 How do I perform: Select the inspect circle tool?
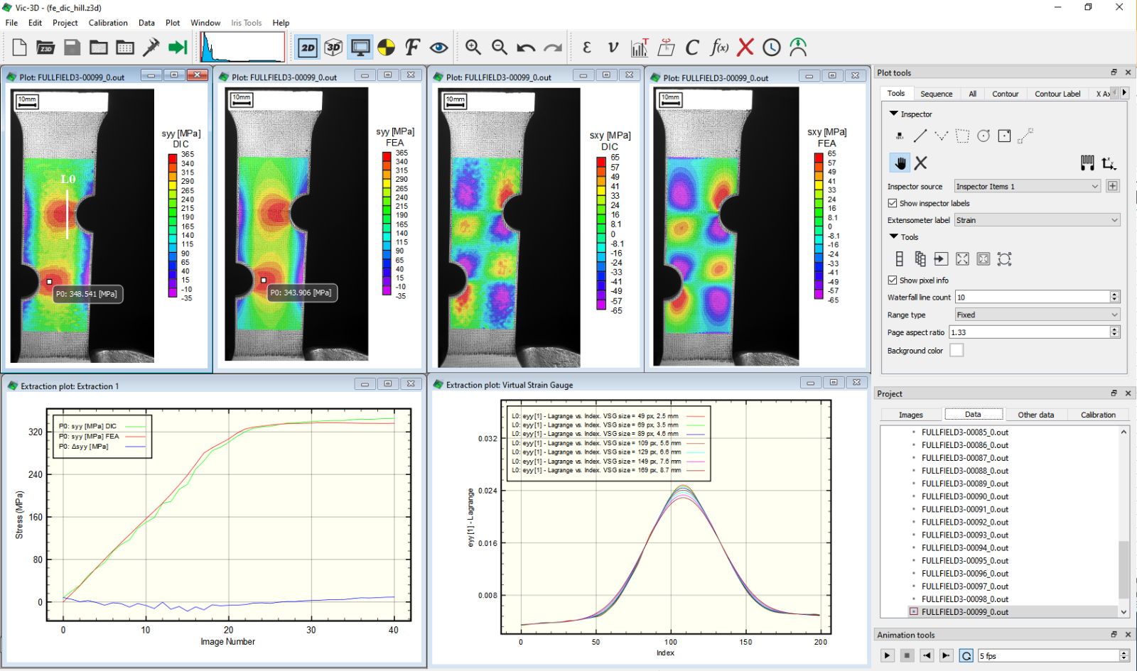[x=984, y=136]
